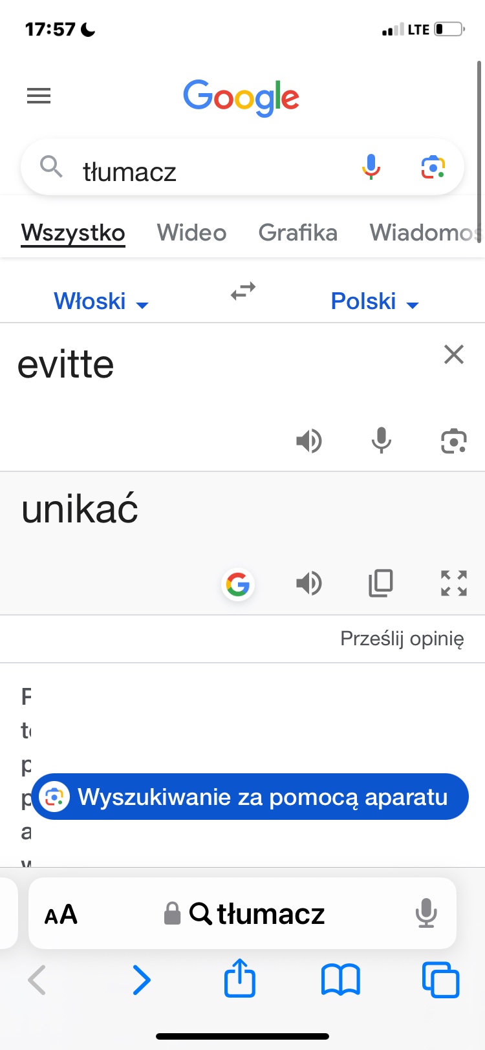Switch to the Grafika tab

297,233
